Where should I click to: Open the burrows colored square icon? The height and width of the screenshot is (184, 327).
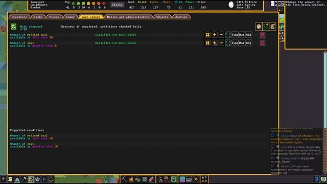[x=182, y=179]
